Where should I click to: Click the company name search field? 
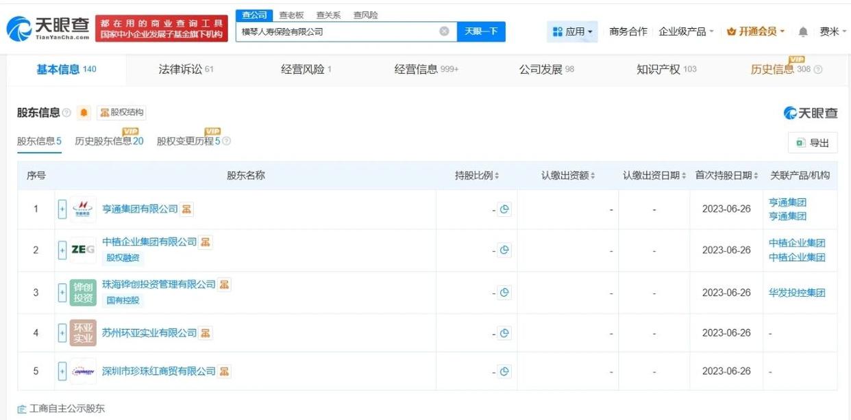[336, 31]
